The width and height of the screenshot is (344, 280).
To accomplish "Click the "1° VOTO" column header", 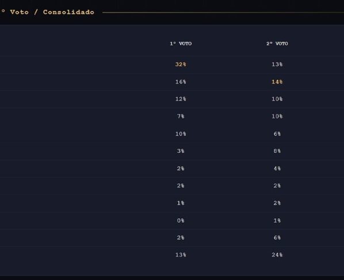I will click(181, 44).
